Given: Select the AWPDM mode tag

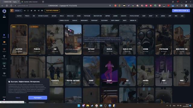Looking at the screenshot, I should pos(107,16).
